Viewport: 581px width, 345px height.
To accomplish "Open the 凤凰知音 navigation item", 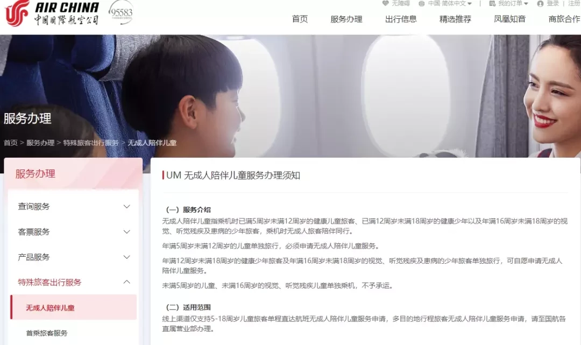I will click(510, 19).
